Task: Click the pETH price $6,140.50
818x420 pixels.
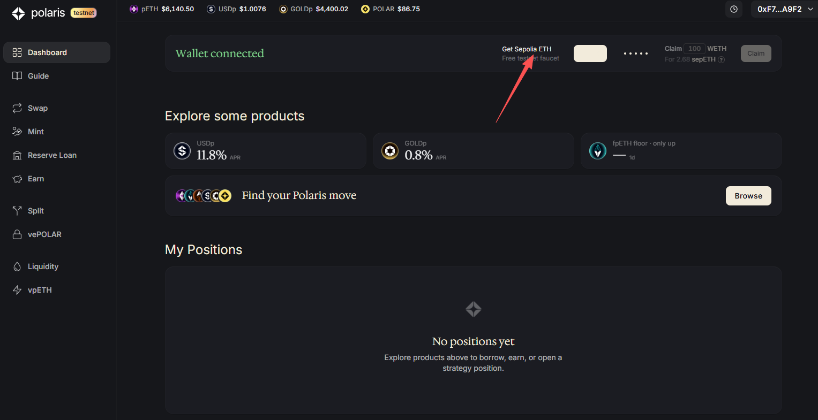Action: point(178,9)
